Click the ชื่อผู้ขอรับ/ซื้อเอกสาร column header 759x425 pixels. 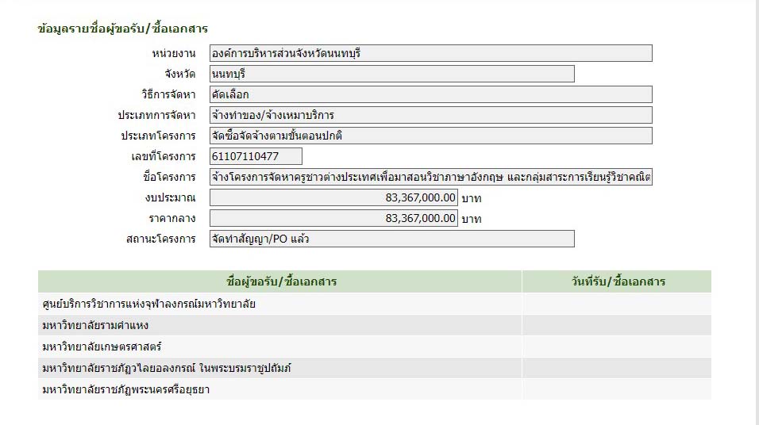pyautogui.click(x=281, y=281)
